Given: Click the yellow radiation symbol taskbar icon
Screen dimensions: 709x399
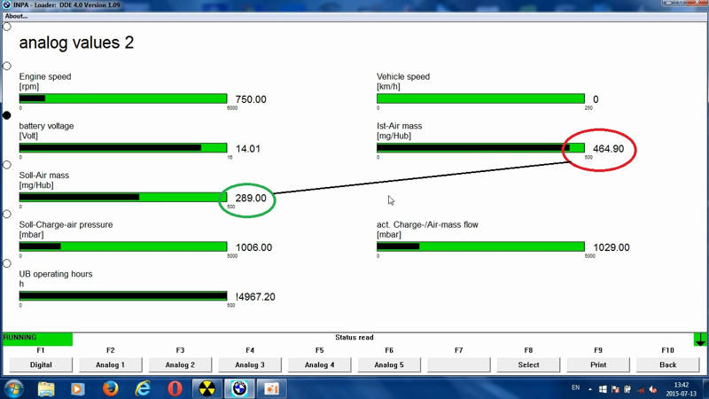Looking at the screenshot, I should [x=206, y=388].
